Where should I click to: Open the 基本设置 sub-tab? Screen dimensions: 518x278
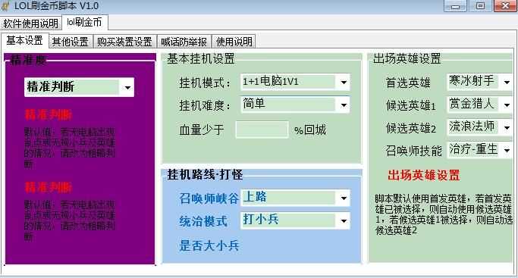[x=25, y=41]
